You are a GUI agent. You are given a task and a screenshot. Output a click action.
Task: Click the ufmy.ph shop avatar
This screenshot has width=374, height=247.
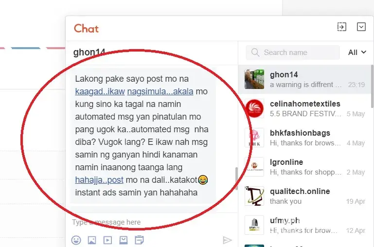(254, 225)
